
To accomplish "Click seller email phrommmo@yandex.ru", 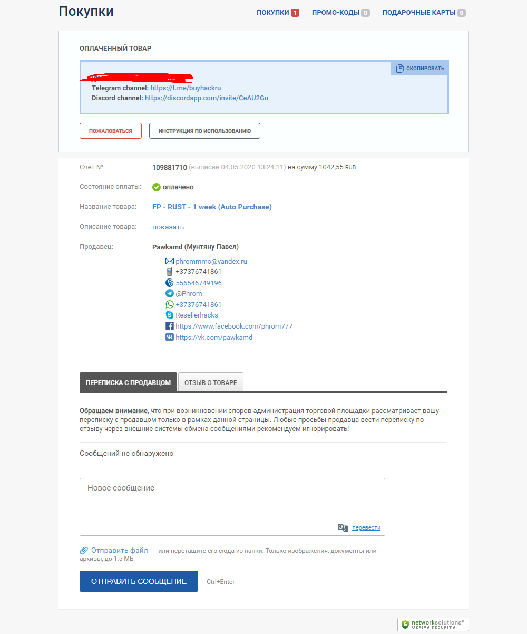I will point(211,261).
